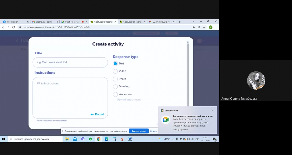Open WhatsApp from the taskbar
The height and width of the screenshot is (155, 292).
[x=91, y=139]
